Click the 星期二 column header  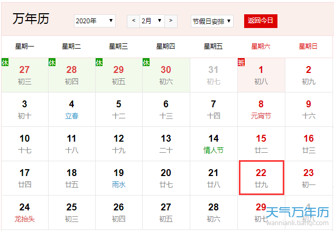pos(71,46)
